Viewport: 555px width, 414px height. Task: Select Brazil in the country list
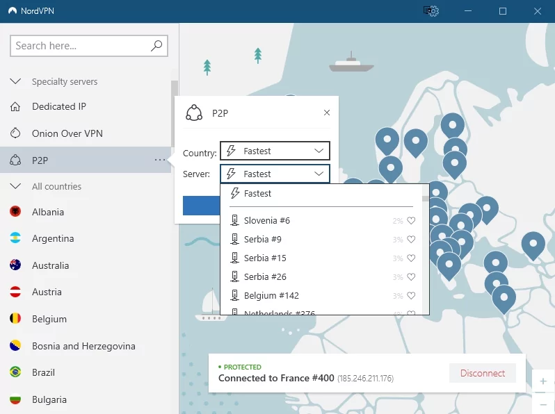tap(86, 372)
